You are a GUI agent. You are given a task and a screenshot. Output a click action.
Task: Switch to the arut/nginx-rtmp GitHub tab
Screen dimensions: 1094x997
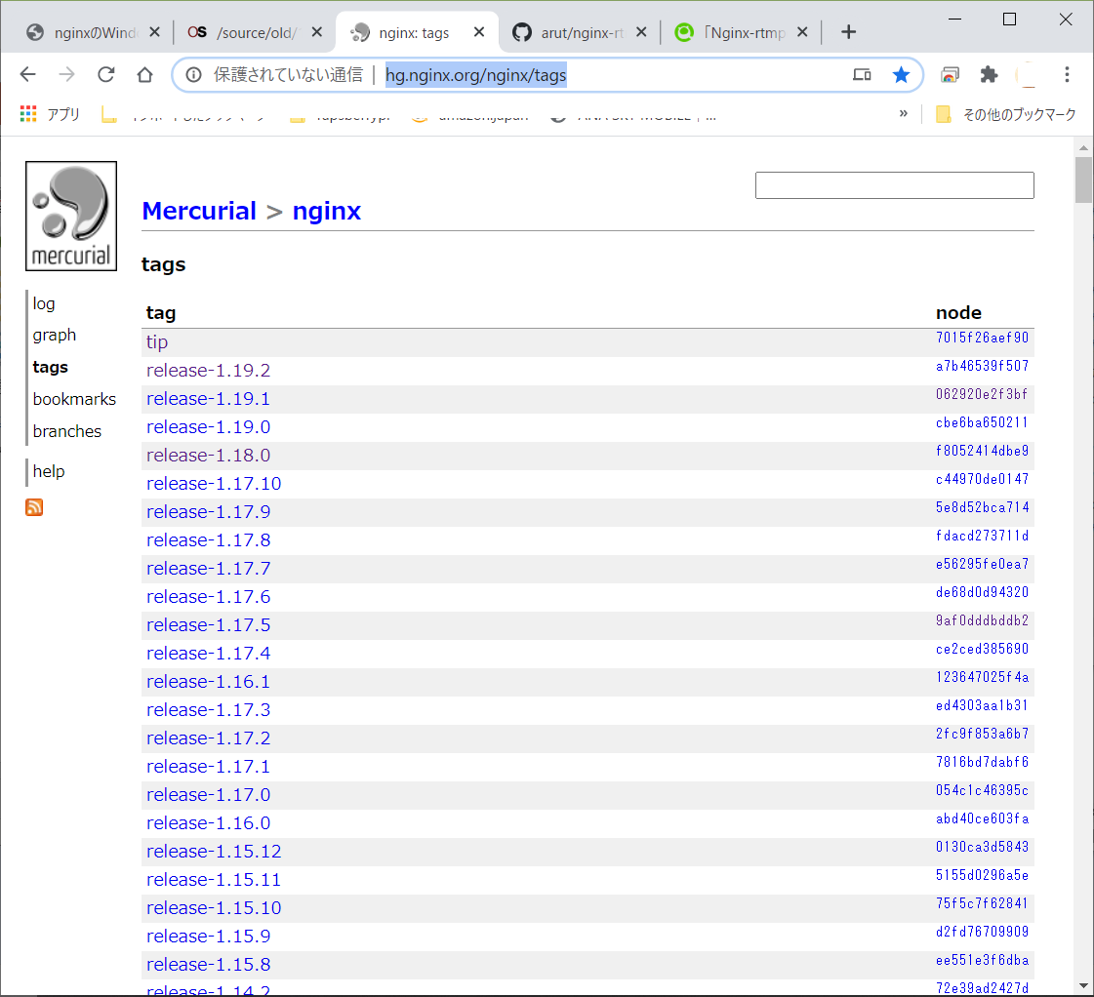[571, 32]
